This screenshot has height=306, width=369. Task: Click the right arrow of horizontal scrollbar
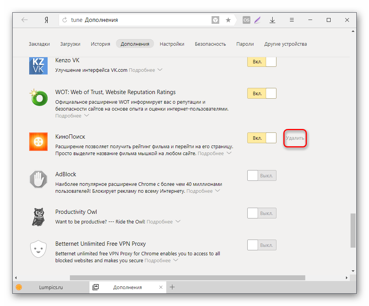(x=347, y=278)
